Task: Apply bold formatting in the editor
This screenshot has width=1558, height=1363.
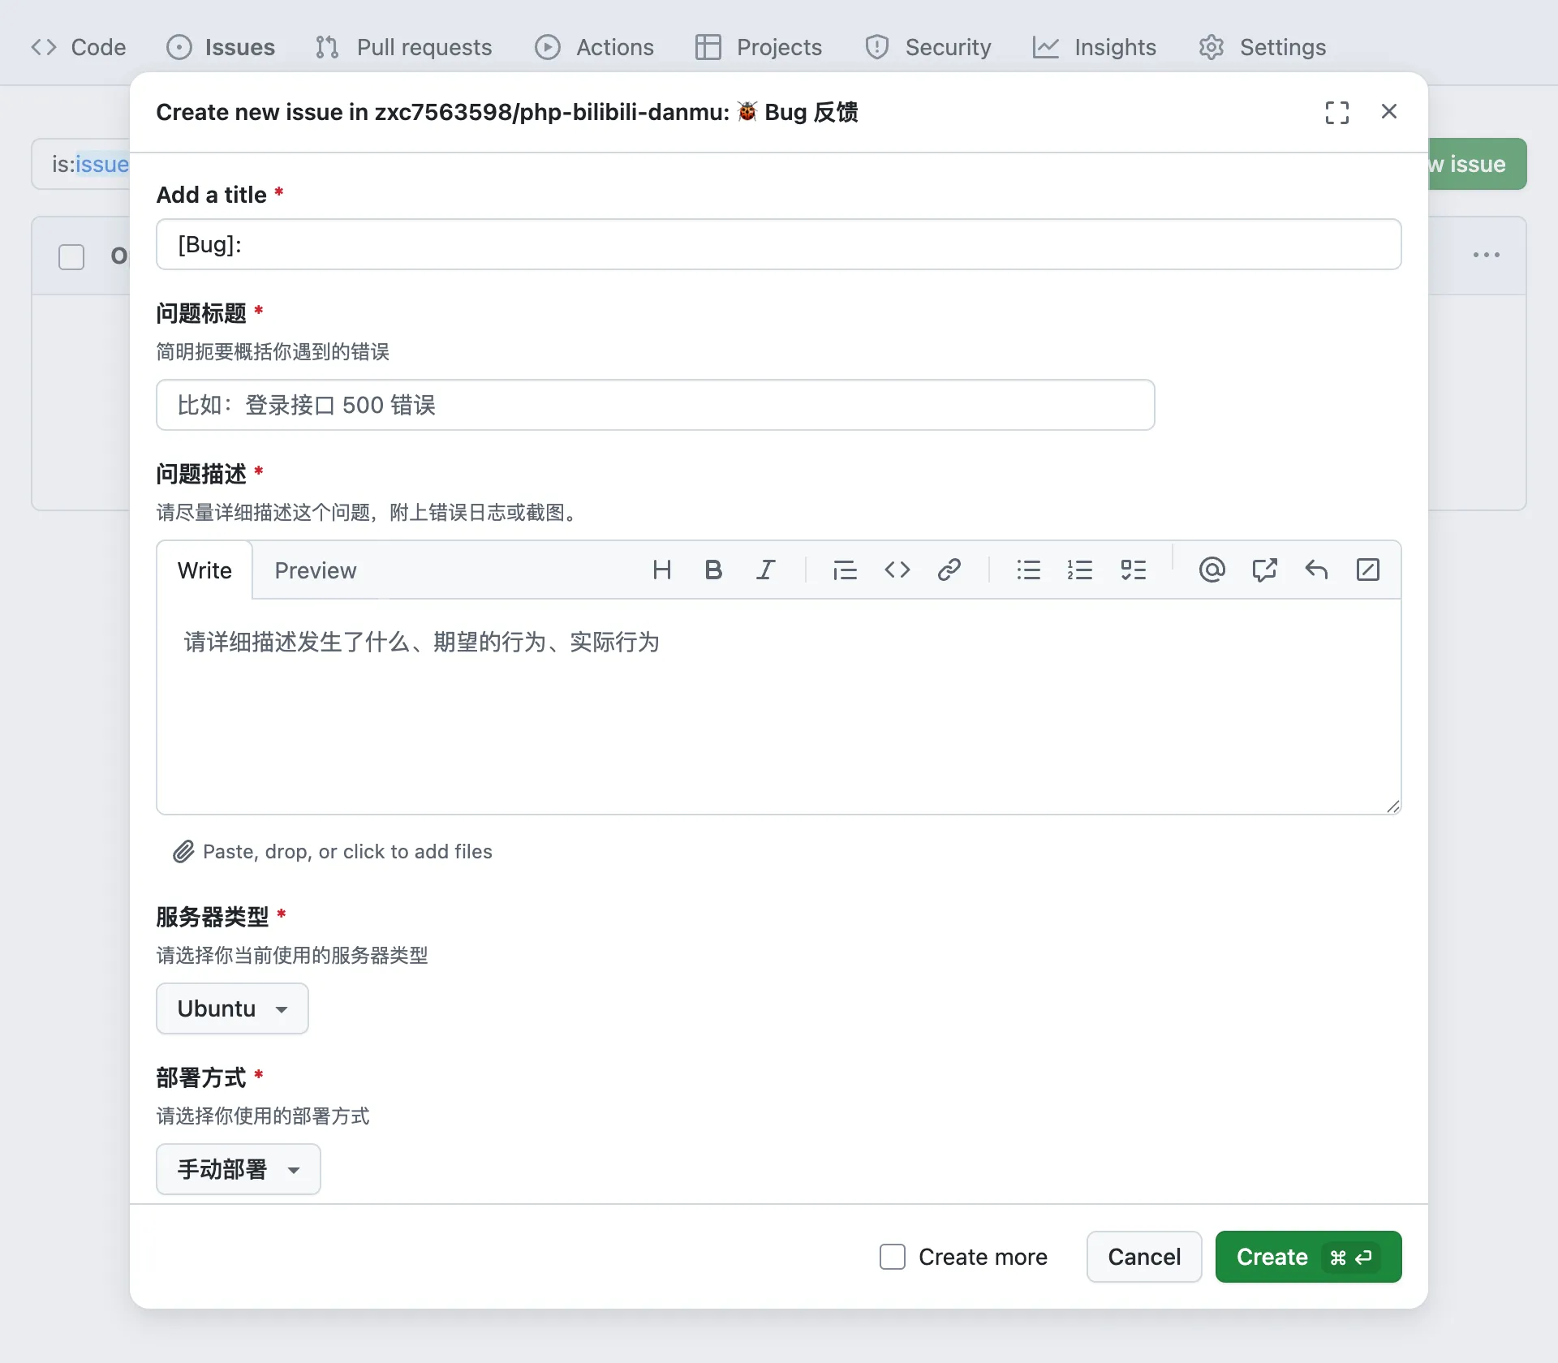Action: coord(713,570)
